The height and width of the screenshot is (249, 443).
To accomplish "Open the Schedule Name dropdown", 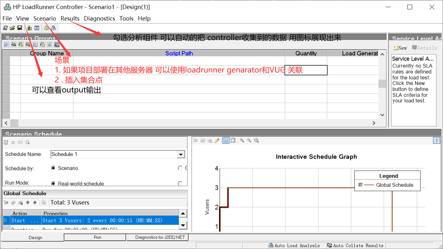I will click(181, 154).
